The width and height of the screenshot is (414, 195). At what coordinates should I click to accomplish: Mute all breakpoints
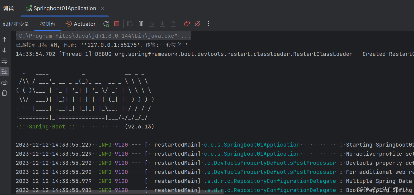198,24
